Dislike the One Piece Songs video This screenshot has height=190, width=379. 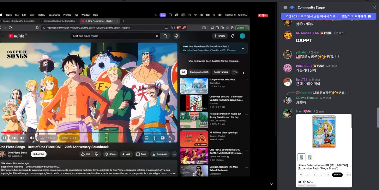tap(97, 154)
